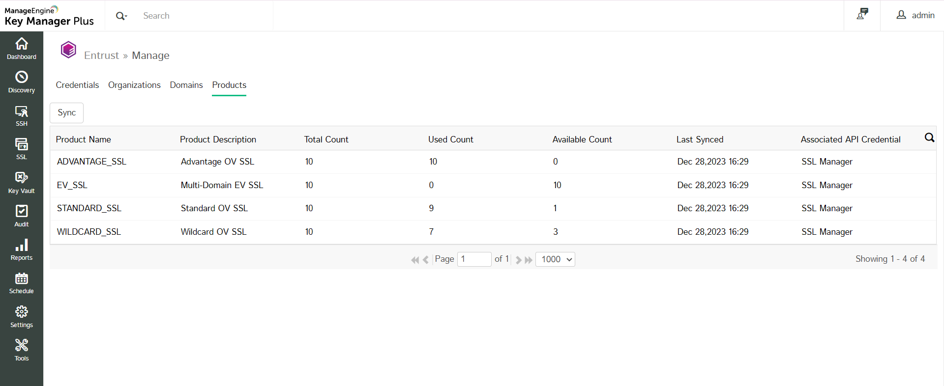The image size is (944, 386).
Task: Click Used Count 7 for WILDCARD_SSL
Action: [431, 232]
